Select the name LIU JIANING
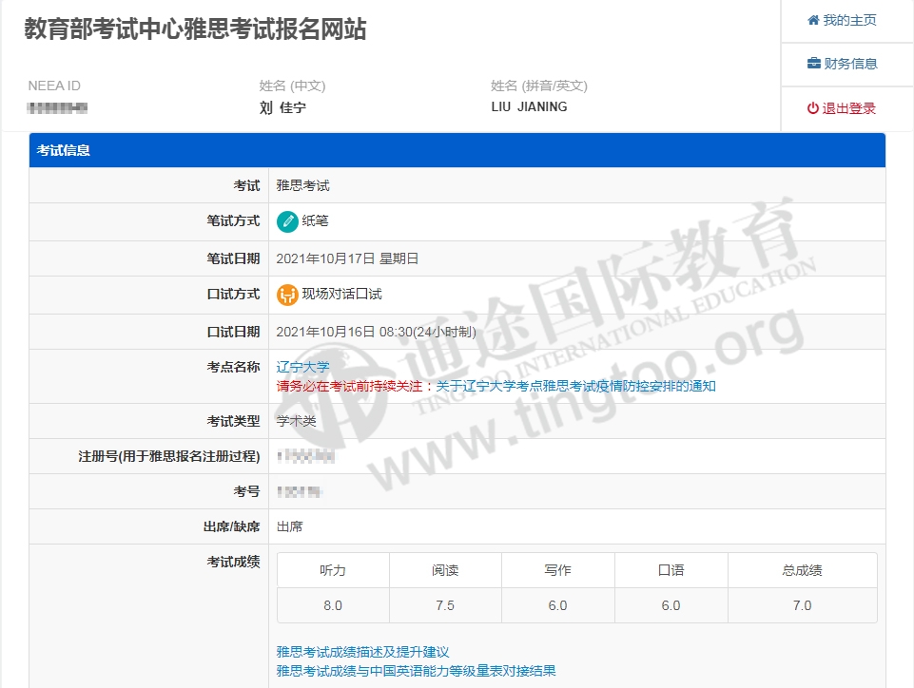Viewport: 914px width, 688px height. pyautogui.click(x=529, y=106)
